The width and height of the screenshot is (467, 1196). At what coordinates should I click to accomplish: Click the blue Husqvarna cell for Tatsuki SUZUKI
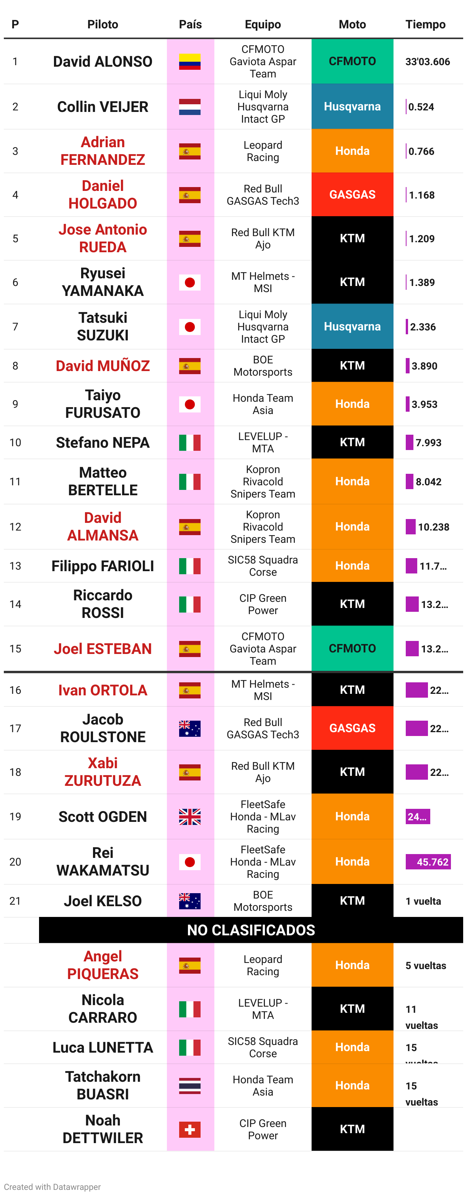point(352,326)
